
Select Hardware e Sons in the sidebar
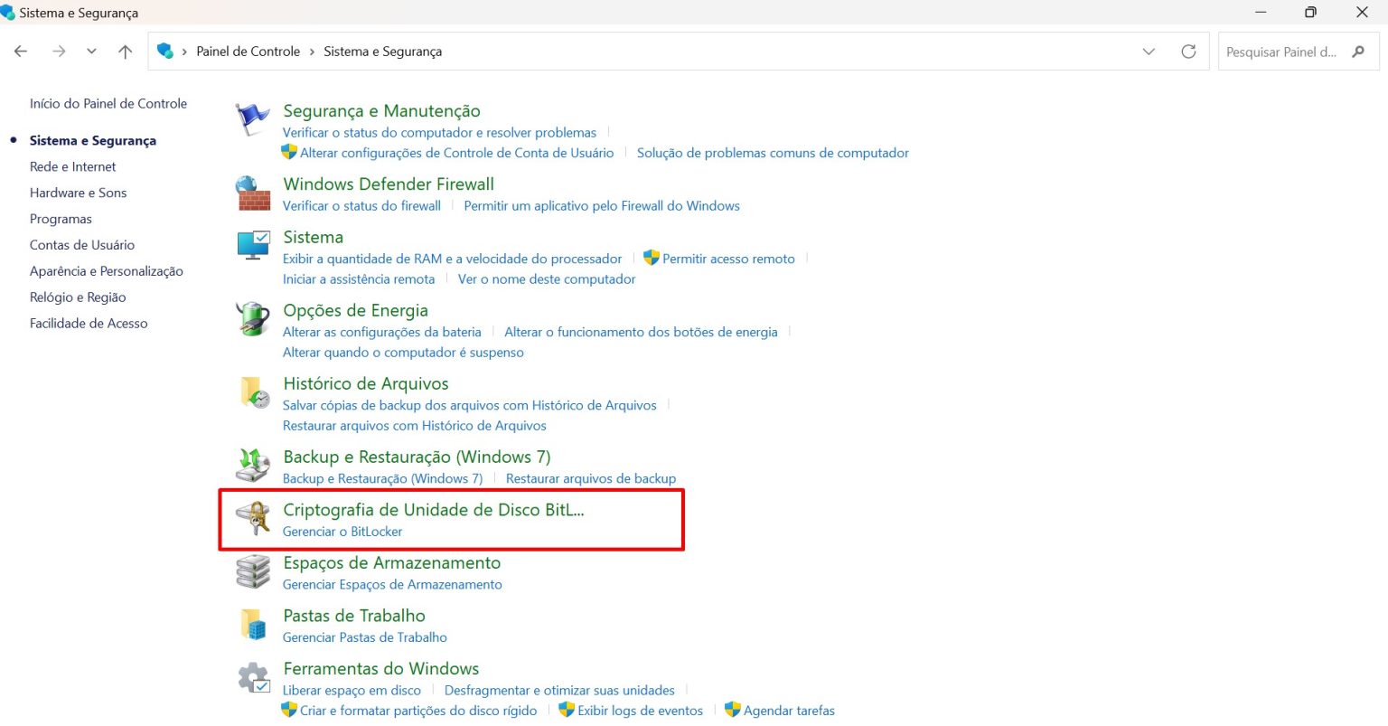78,193
